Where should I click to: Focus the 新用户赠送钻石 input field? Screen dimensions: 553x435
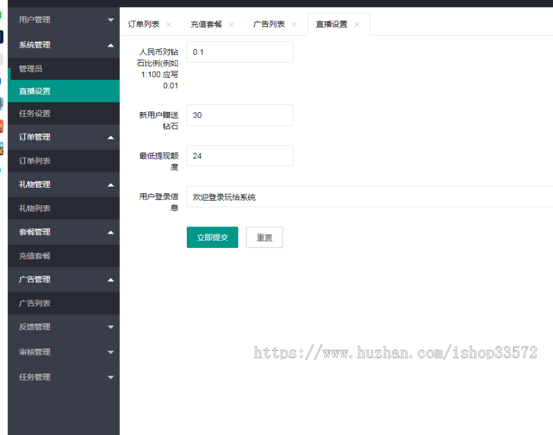pos(240,115)
